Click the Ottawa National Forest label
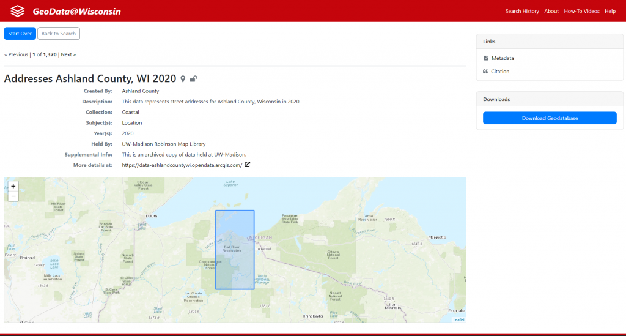Image resolution: width=626 pixels, height=336 pixels. 333,255
